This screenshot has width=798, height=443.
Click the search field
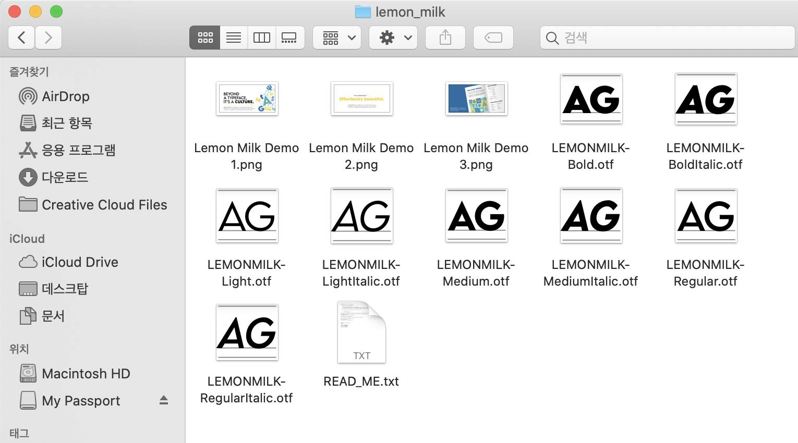[668, 38]
